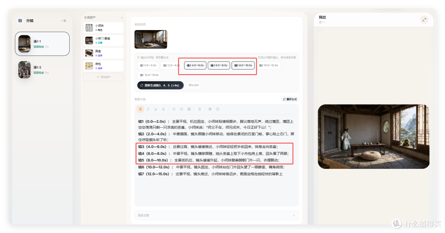Click the large preview image
The image size is (445, 233).
[x=373, y=137]
